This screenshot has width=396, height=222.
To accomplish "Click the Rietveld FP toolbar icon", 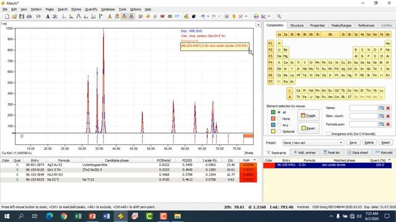I will pos(177,17).
